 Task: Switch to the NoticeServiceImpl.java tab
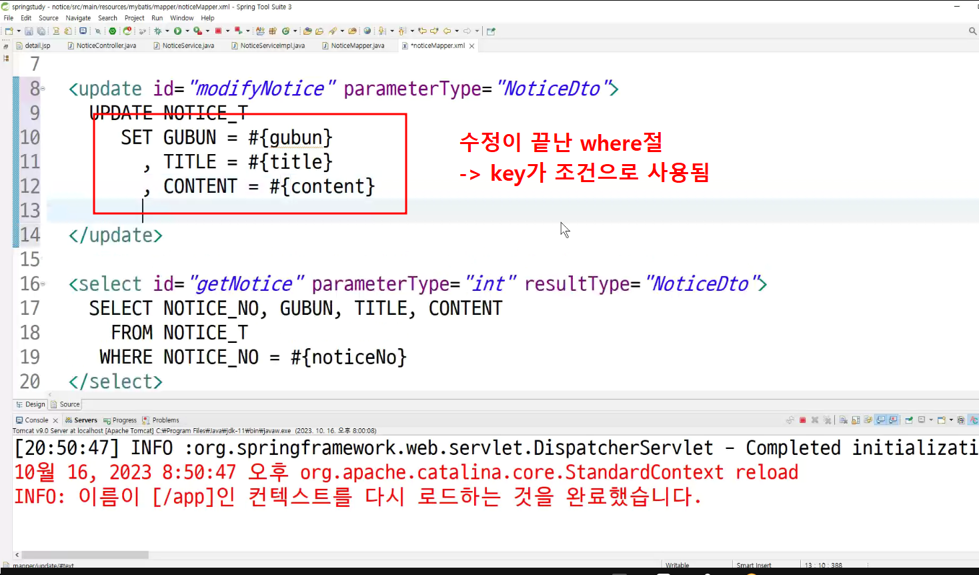(x=268, y=45)
